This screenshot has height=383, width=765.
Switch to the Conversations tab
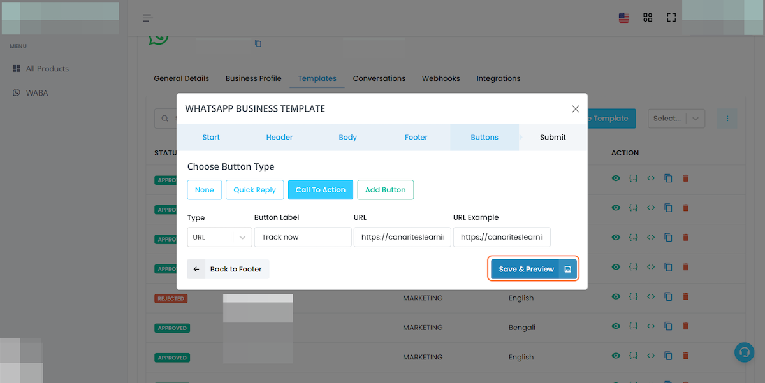[x=379, y=78]
